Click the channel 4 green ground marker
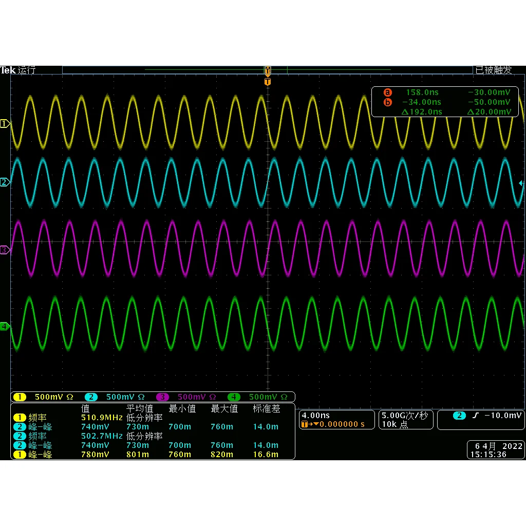The width and height of the screenshot is (526, 526). tap(5, 326)
